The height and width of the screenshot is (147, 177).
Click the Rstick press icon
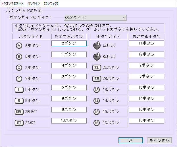click(97, 56)
